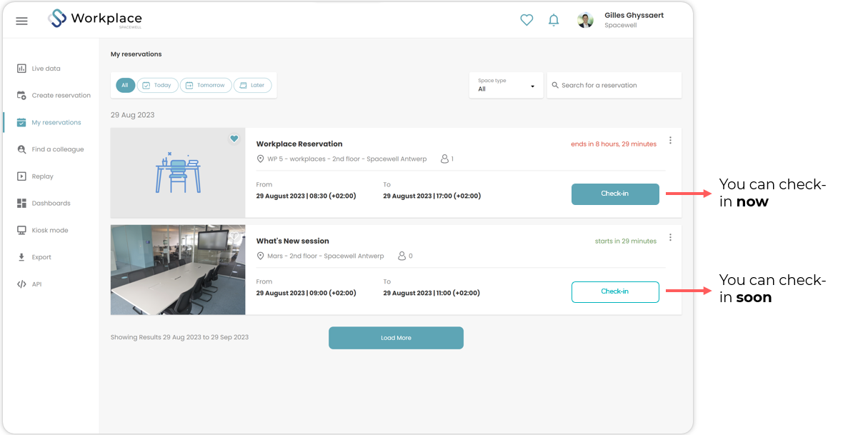848x435 pixels.
Task: Open Replay from the sidebar
Action: pos(43,176)
